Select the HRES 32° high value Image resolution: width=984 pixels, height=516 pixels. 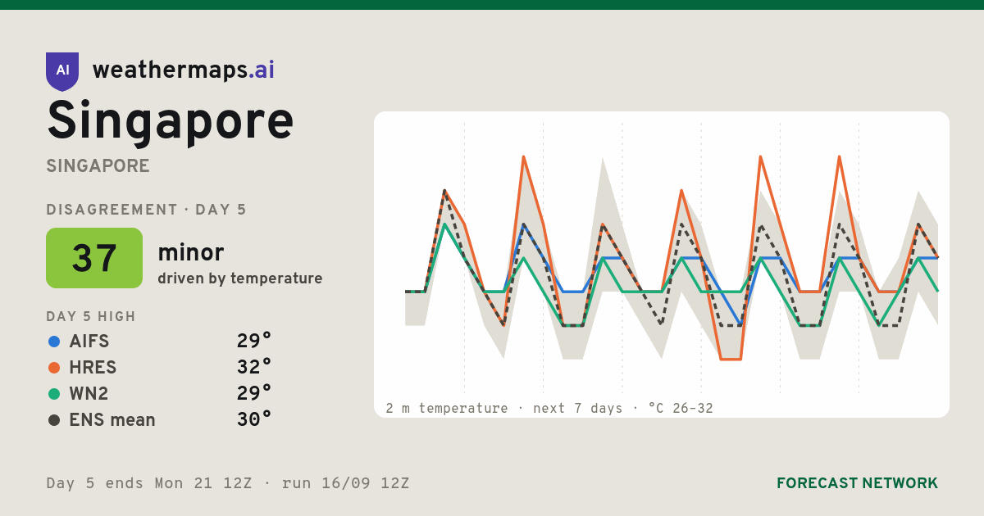tap(254, 367)
